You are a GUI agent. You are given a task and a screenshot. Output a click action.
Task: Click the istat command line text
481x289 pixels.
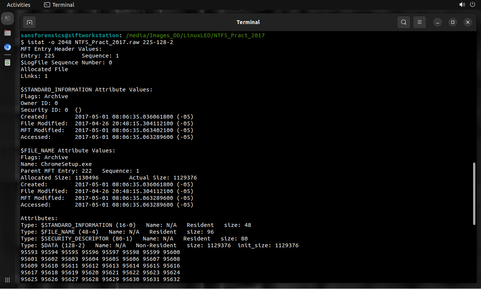(x=97, y=42)
